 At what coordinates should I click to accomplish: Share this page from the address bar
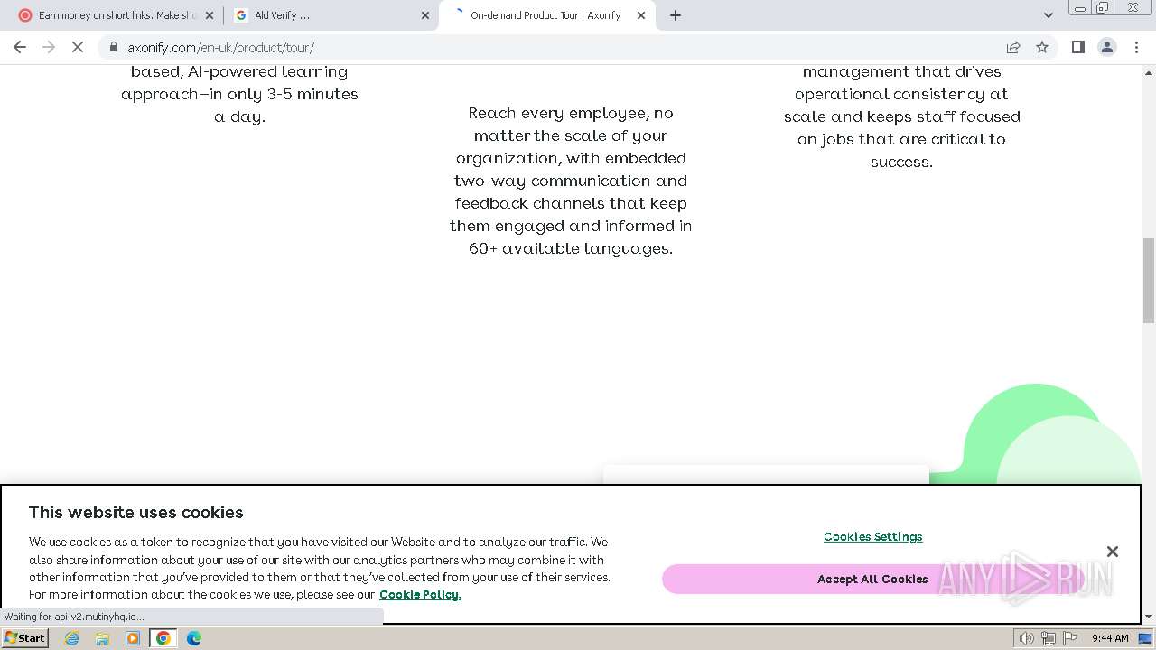1013,47
